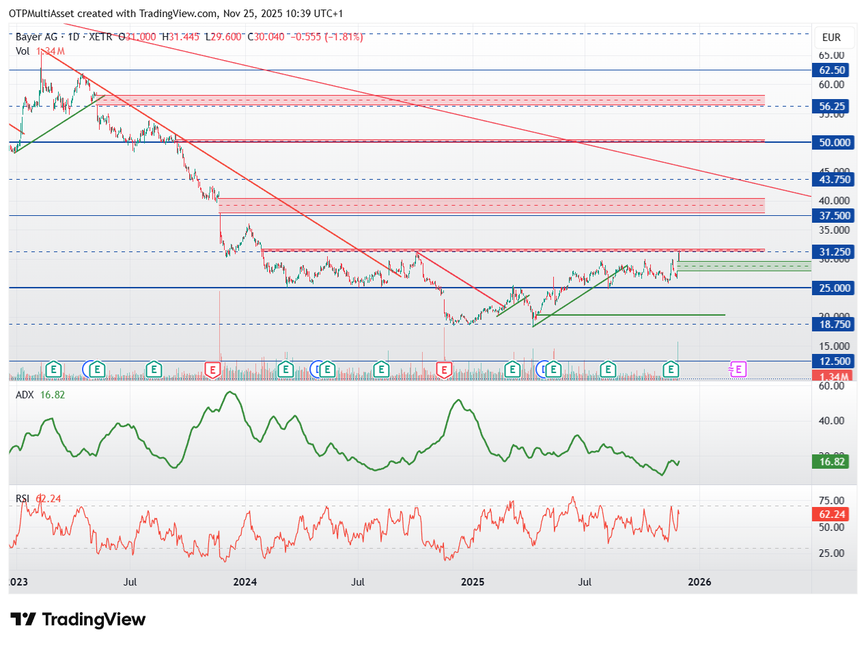Click the red earnings marker just before 2024

pyautogui.click(x=212, y=370)
